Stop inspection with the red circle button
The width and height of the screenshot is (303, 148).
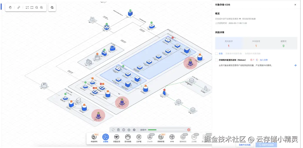[x=189, y=130]
